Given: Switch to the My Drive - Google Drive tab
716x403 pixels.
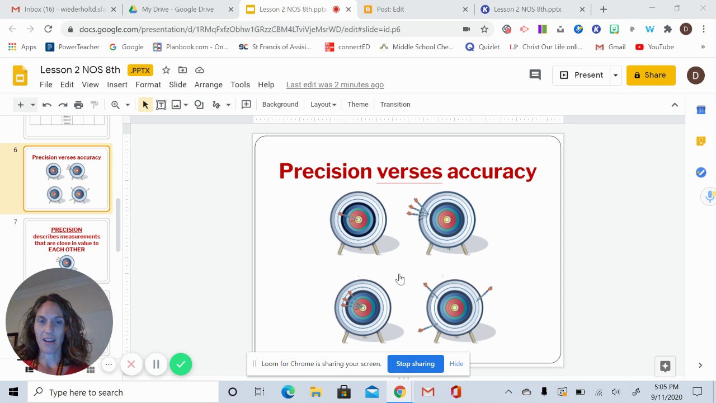Looking at the screenshot, I should (x=181, y=10).
